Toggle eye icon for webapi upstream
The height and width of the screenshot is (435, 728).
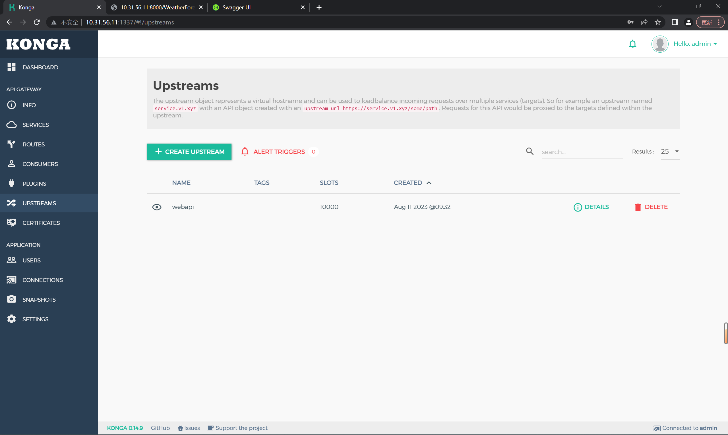(x=157, y=207)
